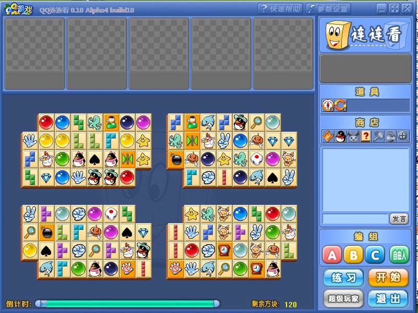
Task: Click the orange man tile in upper-left block
Action: pos(112,122)
